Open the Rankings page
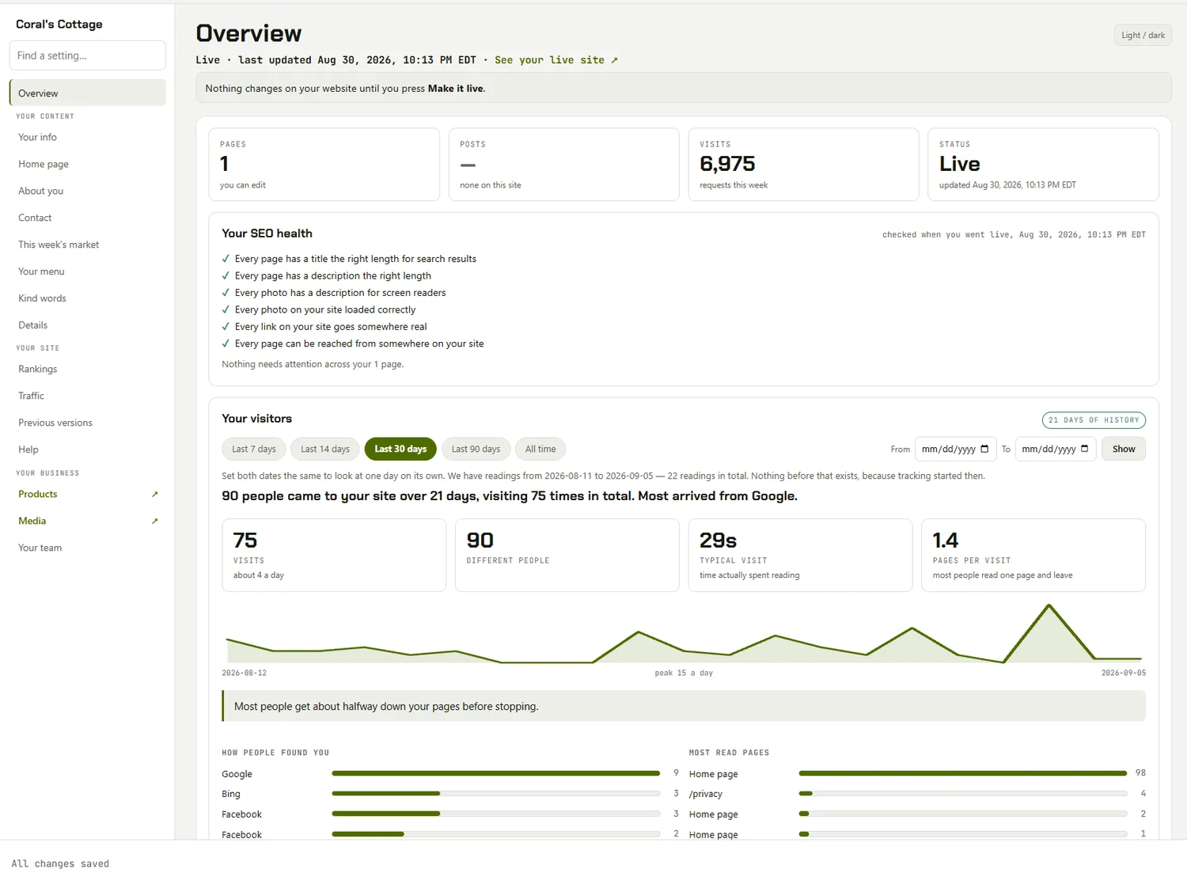The image size is (1187, 888). point(88,369)
